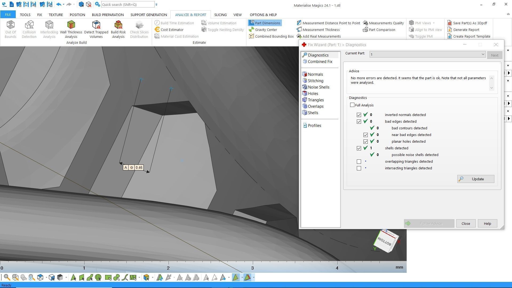Expand undo history dropdown arrow
512x288 pixels.
point(63,5)
